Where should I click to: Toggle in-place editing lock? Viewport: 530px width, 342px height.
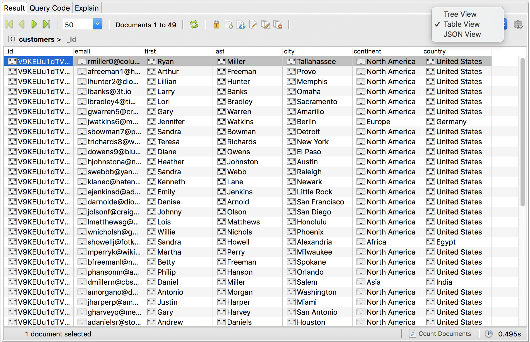click(x=216, y=25)
